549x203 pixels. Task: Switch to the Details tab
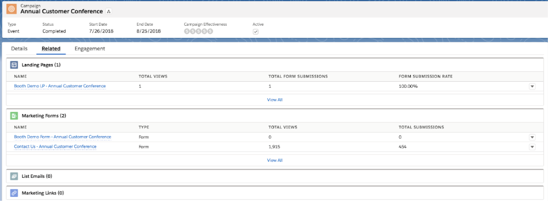[19, 49]
